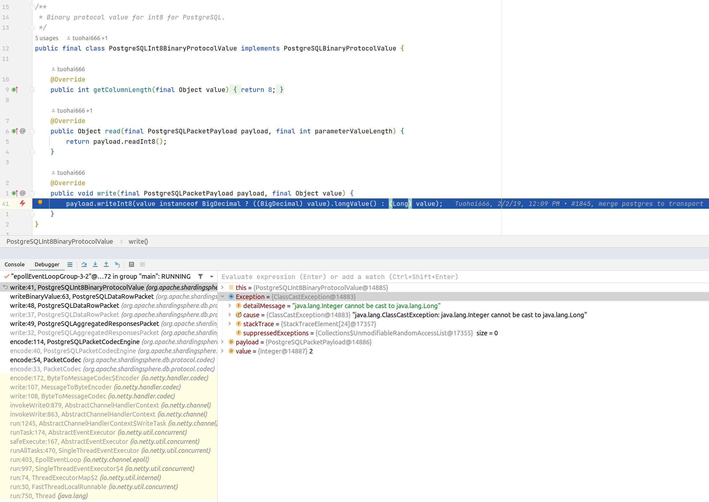Click the Show Execution Point icon
The image size is (709, 502).
click(70, 264)
